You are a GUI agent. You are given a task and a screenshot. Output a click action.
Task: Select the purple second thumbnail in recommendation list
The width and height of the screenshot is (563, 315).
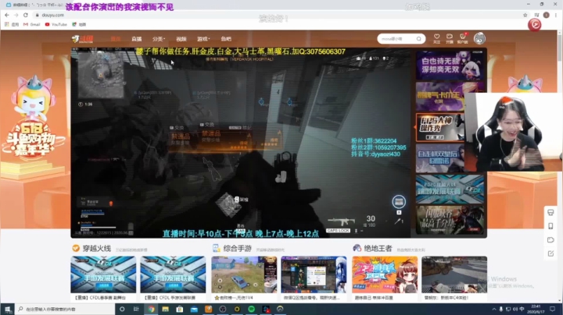pyautogui.click(x=450, y=96)
